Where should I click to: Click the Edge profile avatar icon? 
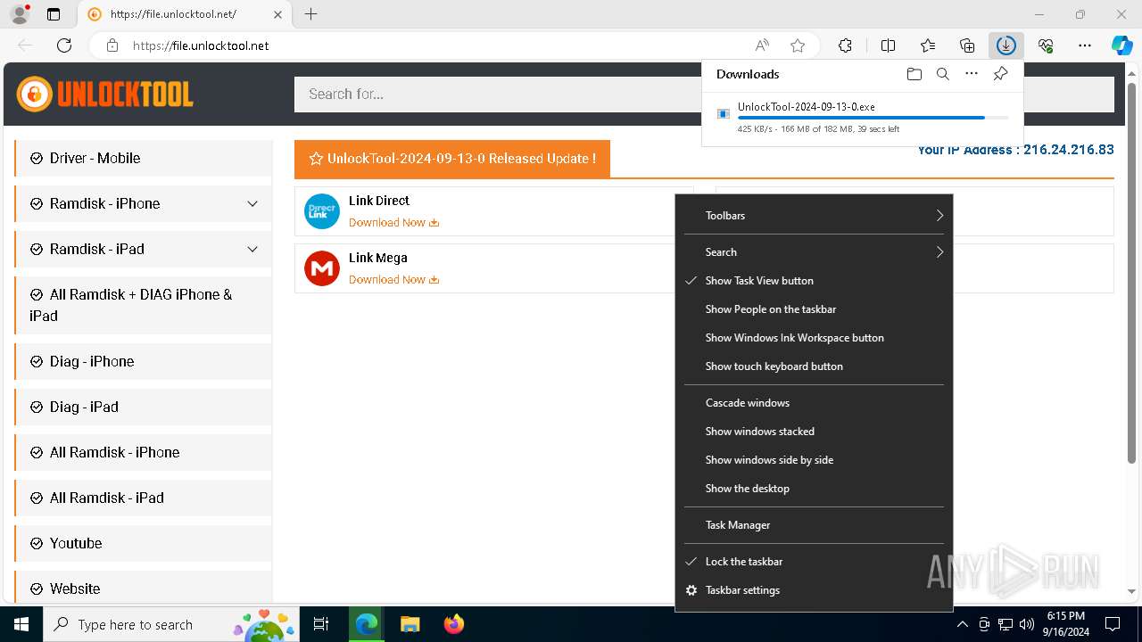pos(19,14)
